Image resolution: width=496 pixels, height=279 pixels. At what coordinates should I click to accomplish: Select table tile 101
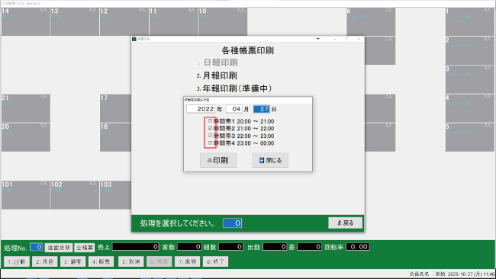(x=25, y=195)
